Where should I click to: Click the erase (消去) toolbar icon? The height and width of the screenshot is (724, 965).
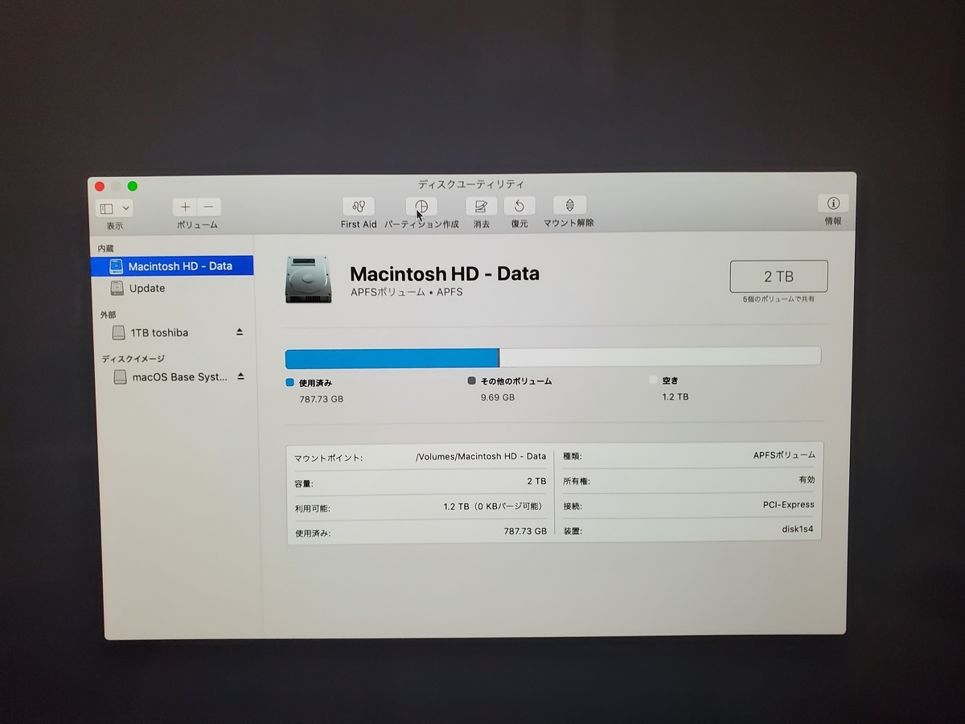pos(481,206)
